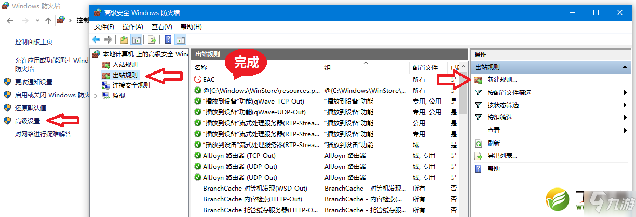This screenshot has width=636, height=217.
Task: Click the blue Help toolbar icon
Action: pos(168,39)
